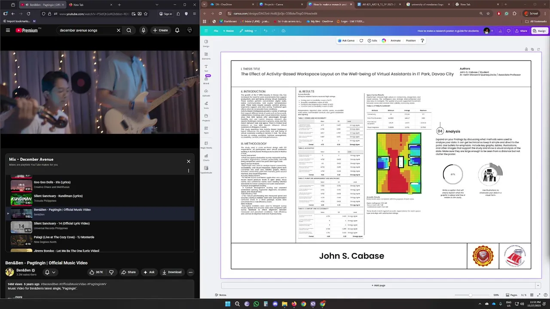The height and width of the screenshot is (309, 550).
Task: Add collaborator with plus icon in Canva
Action: (492, 31)
